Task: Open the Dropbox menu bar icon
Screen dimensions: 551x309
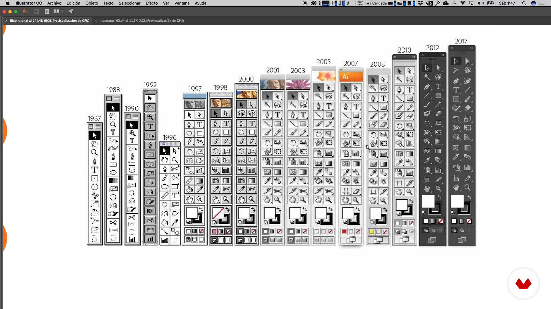Action: (x=420, y=3)
